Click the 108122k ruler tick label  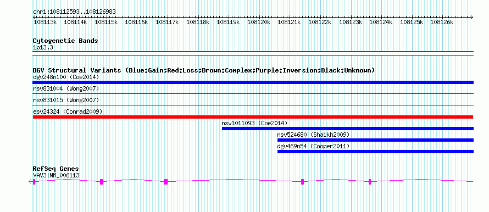(320, 22)
